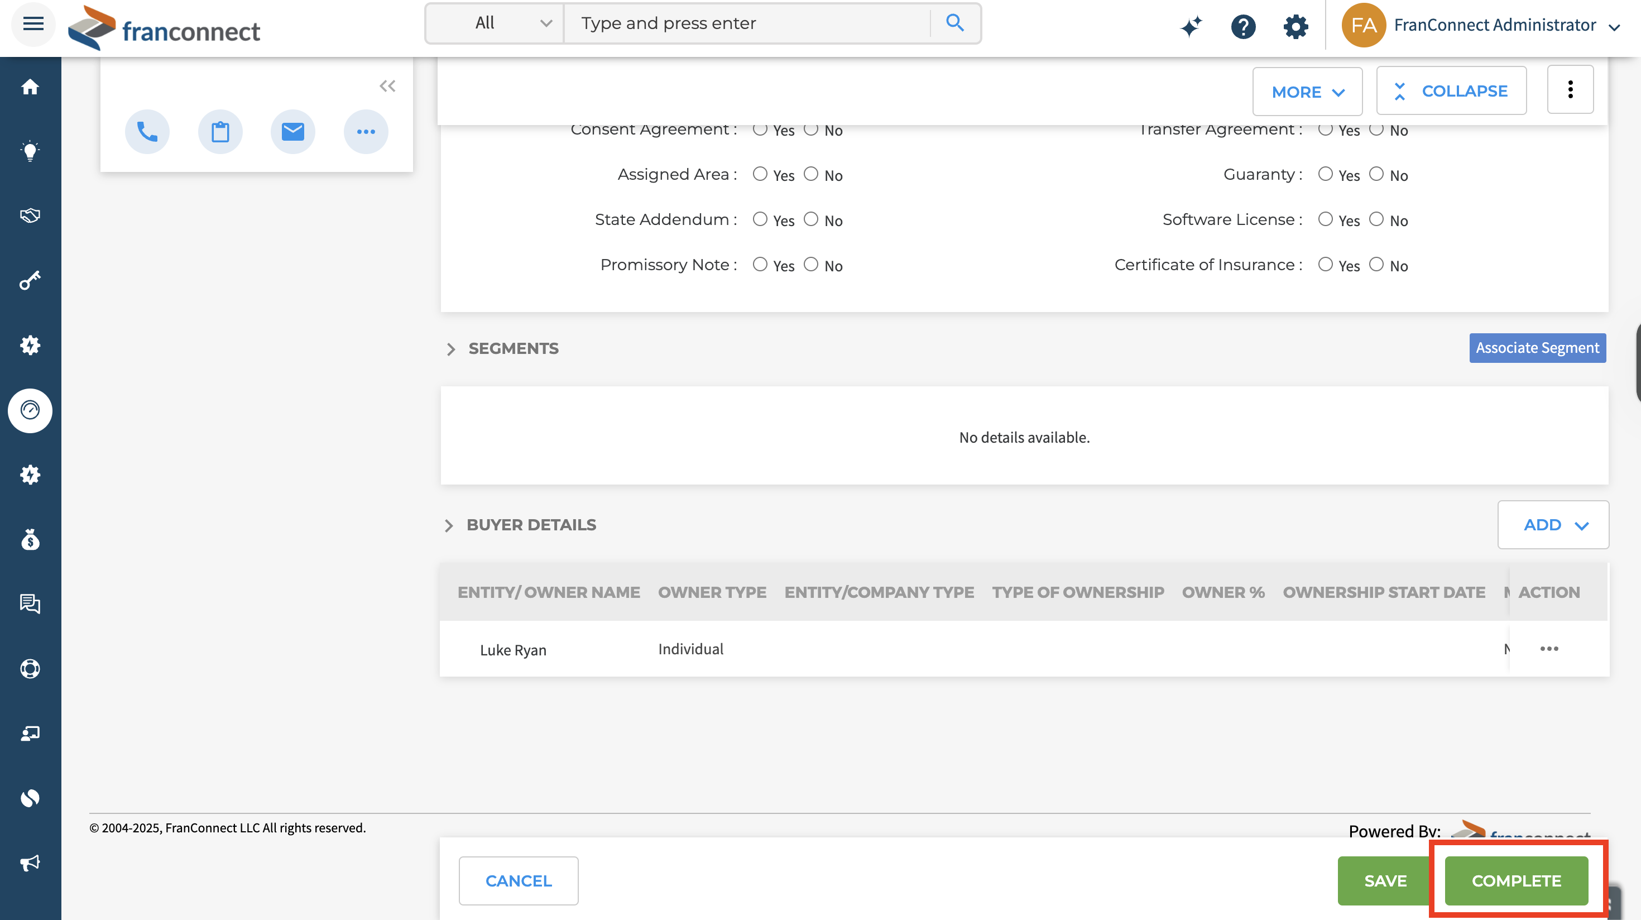Open the vertical three-dot options menu
1641x920 pixels.
[x=1570, y=89]
